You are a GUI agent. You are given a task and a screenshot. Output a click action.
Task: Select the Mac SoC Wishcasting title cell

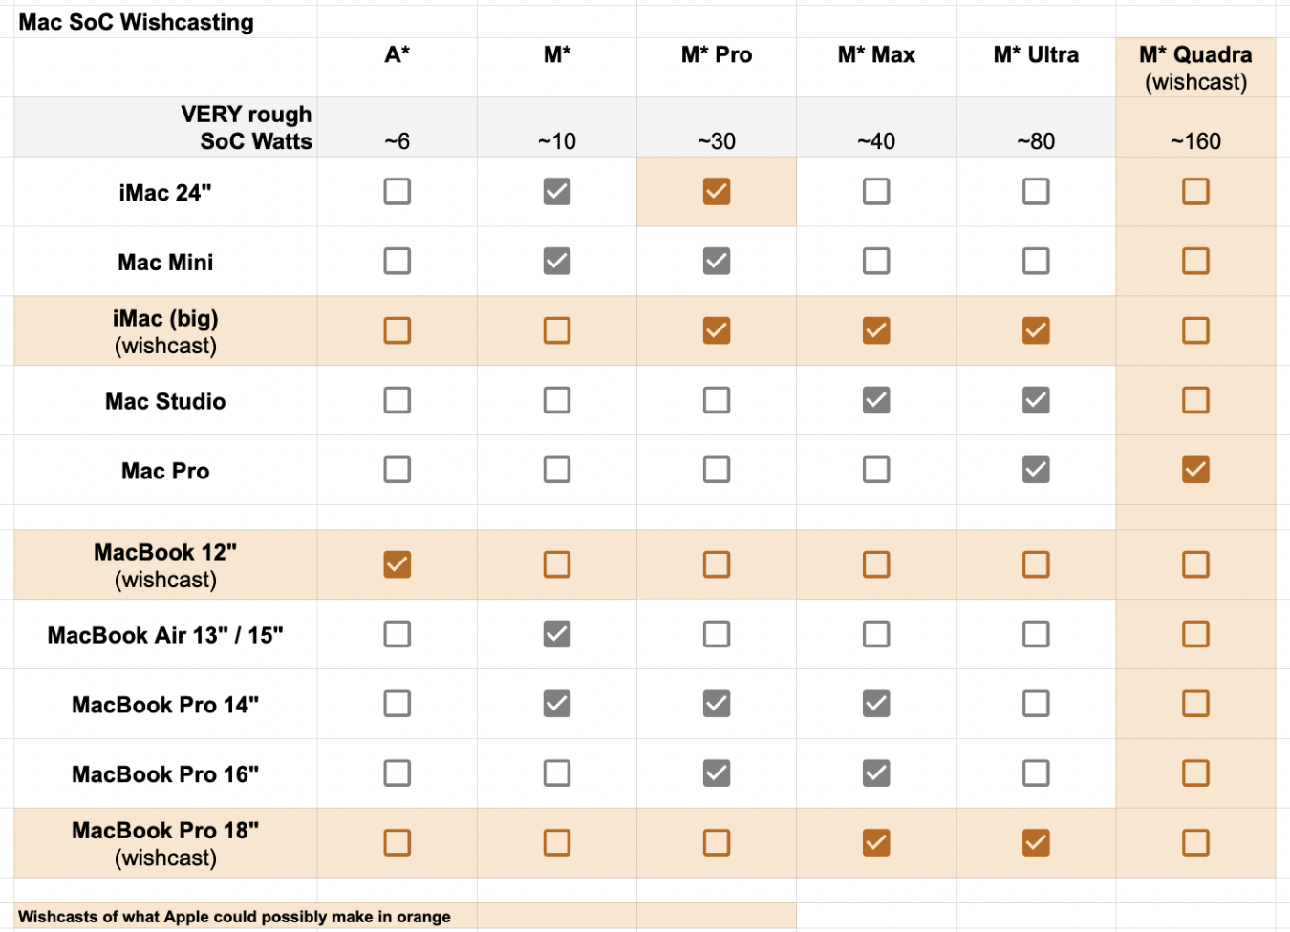(137, 22)
